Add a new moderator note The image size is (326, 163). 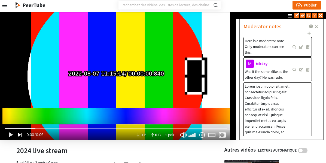pyautogui.click(x=309, y=33)
